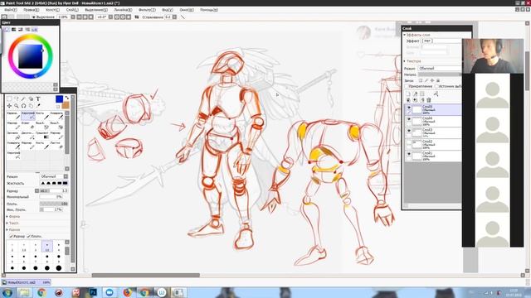Hide layer Слой1 via its eye
This screenshot has height=298, width=531.
click(x=409, y=154)
